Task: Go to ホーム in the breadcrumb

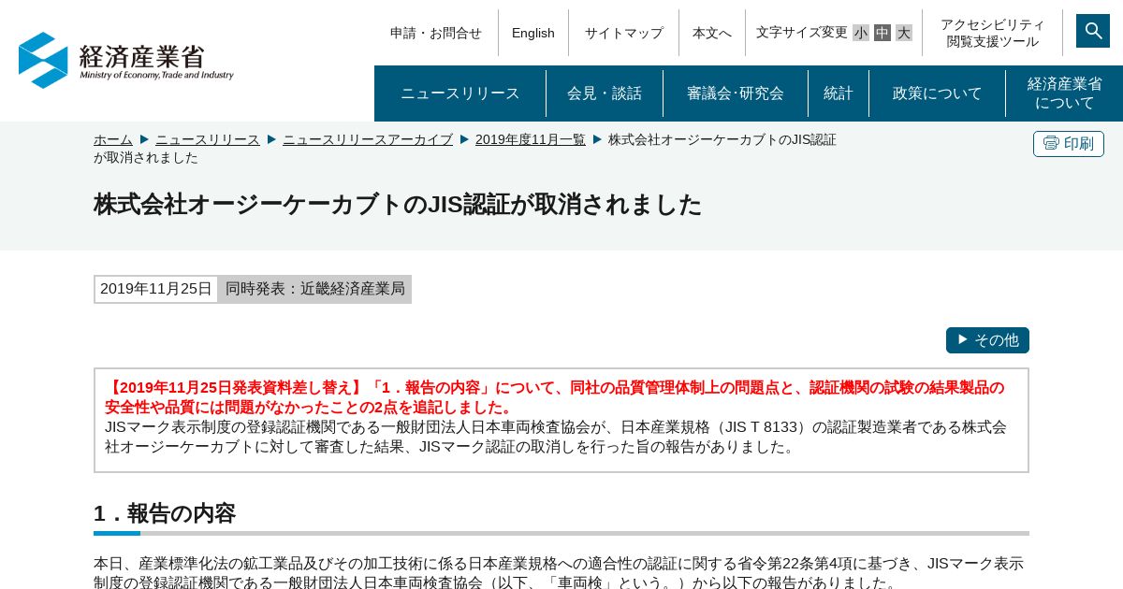Action: [113, 139]
